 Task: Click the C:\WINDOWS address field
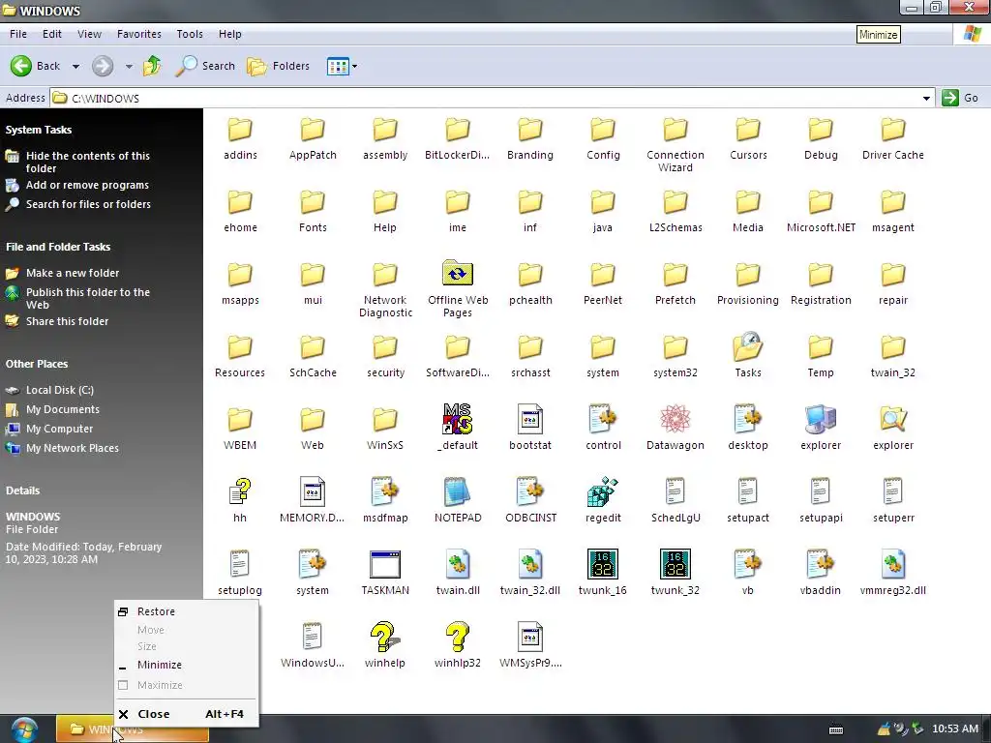pyautogui.click(x=486, y=98)
